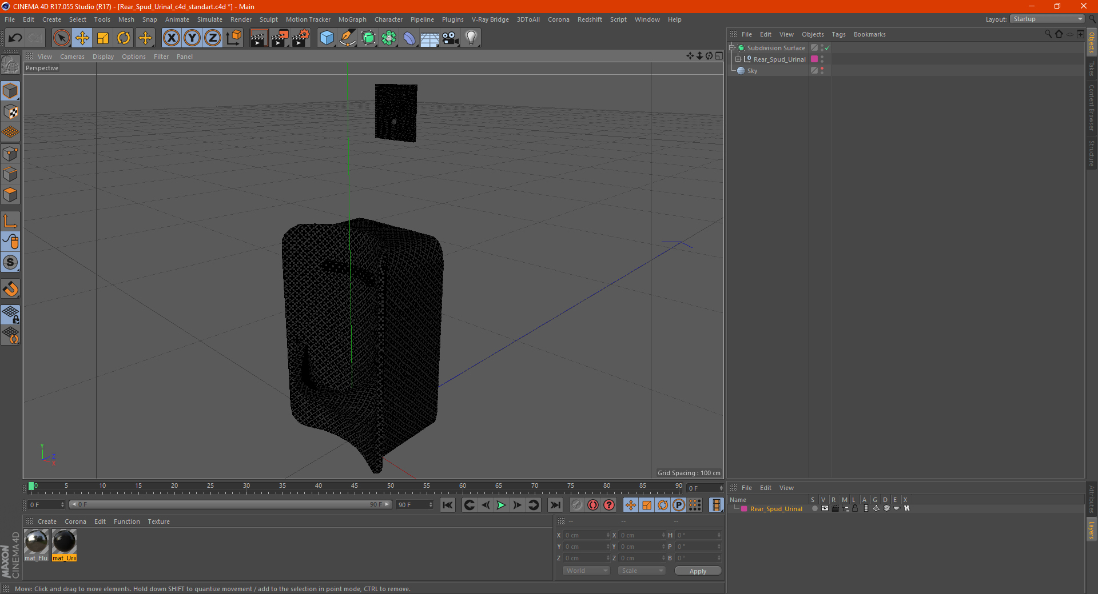Play the animation forwards
Screen dimensions: 1098x594
501,505
